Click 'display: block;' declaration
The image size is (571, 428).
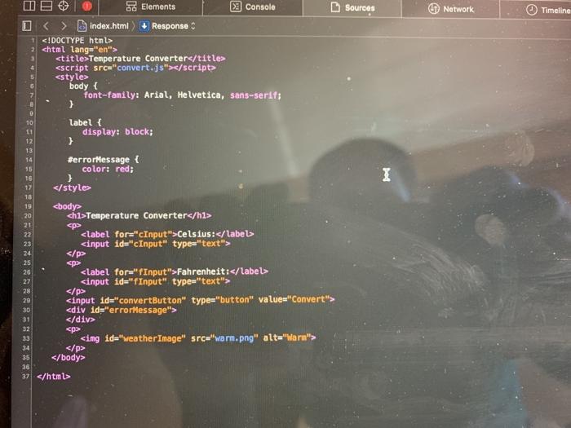pyautogui.click(x=118, y=132)
